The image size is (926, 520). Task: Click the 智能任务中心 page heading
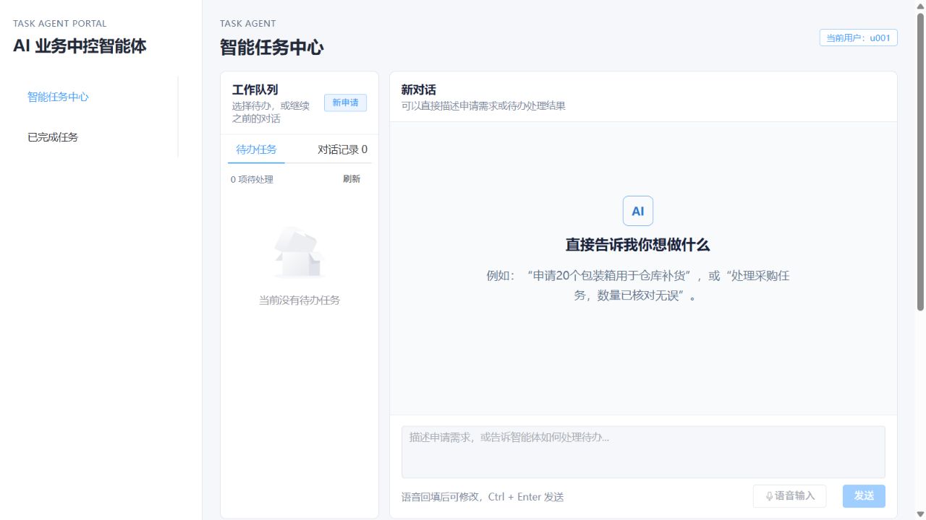[272, 48]
